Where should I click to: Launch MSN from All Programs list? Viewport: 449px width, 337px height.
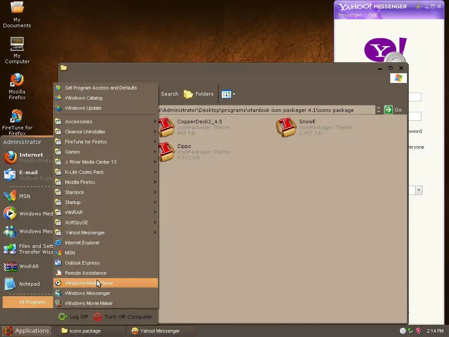pyautogui.click(x=106, y=253)
